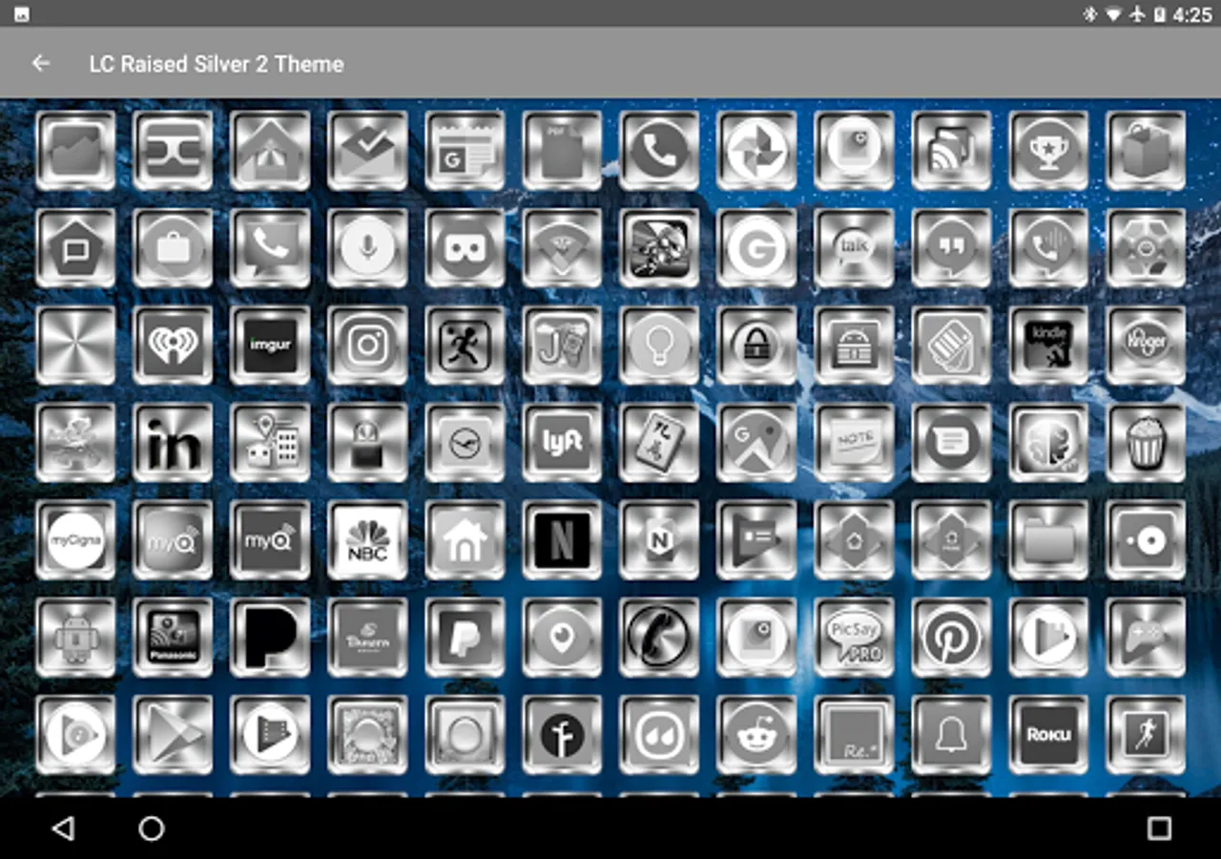This screenshot has height=859, width=1221.
Task: Open recent apps square button
Action: (x=1159, y=828)
